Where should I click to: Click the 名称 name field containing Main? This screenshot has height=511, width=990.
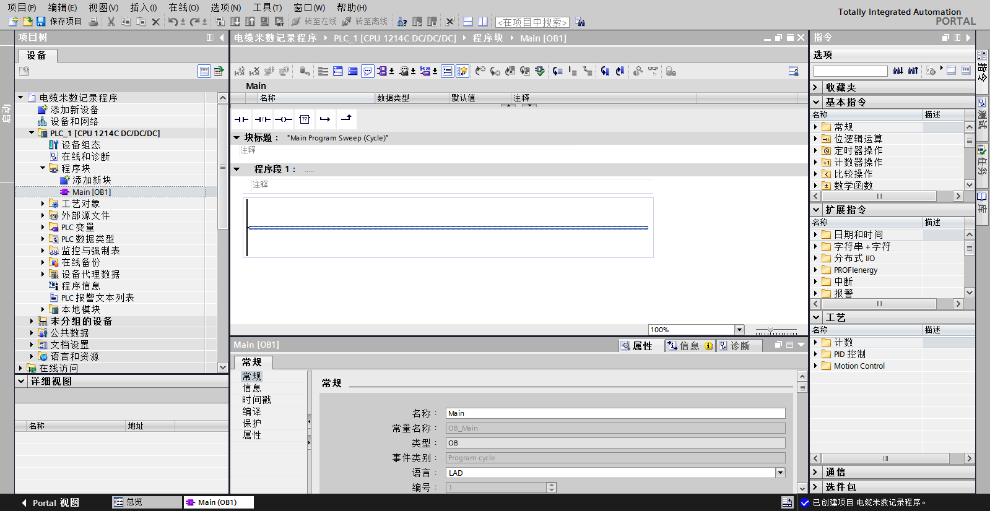pyautogui.click(x=615, y=413)
